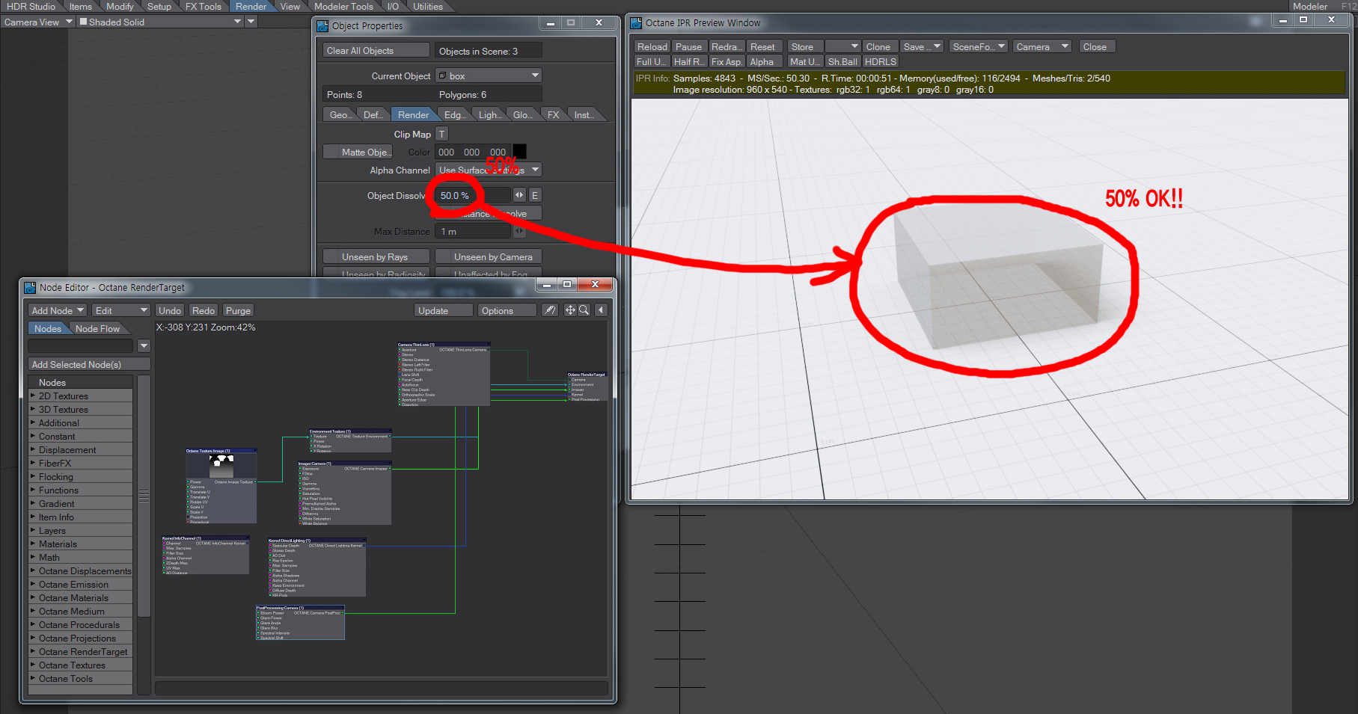This screenshot has height=714, width=1358.
Task: Click the pen tool icon in Node Editor
Action: point(550,310)
